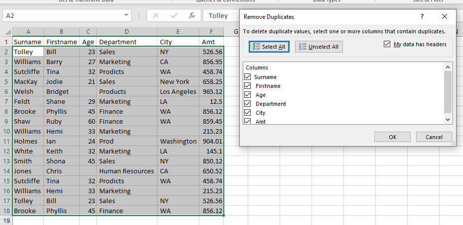Uncheck the Surname column checkbox

(248, 77)
